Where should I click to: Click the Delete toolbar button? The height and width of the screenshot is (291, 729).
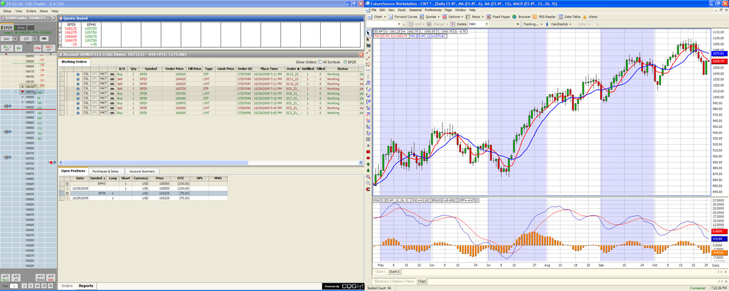457,24
